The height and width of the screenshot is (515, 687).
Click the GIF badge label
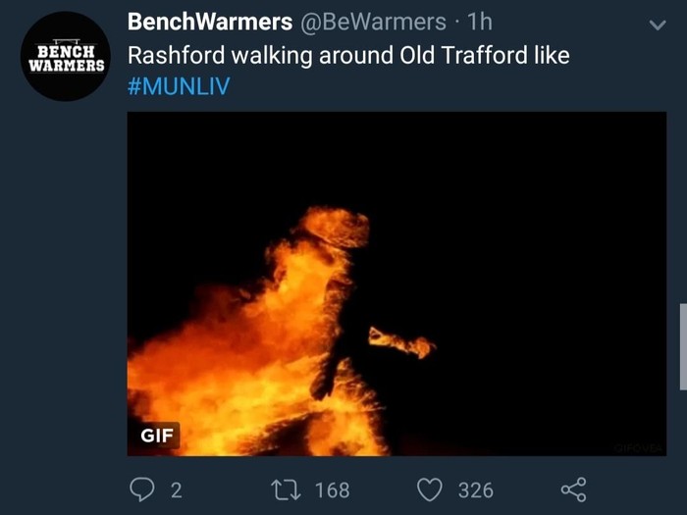(x=157, y=436)
